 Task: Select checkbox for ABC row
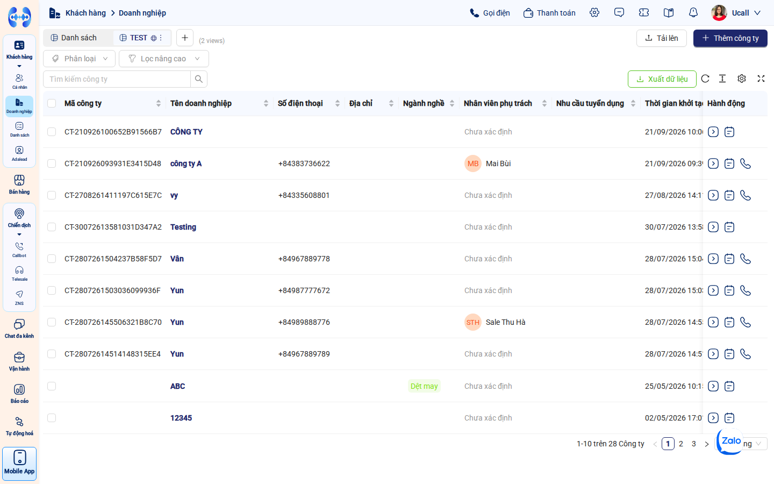tap(52, 386)
